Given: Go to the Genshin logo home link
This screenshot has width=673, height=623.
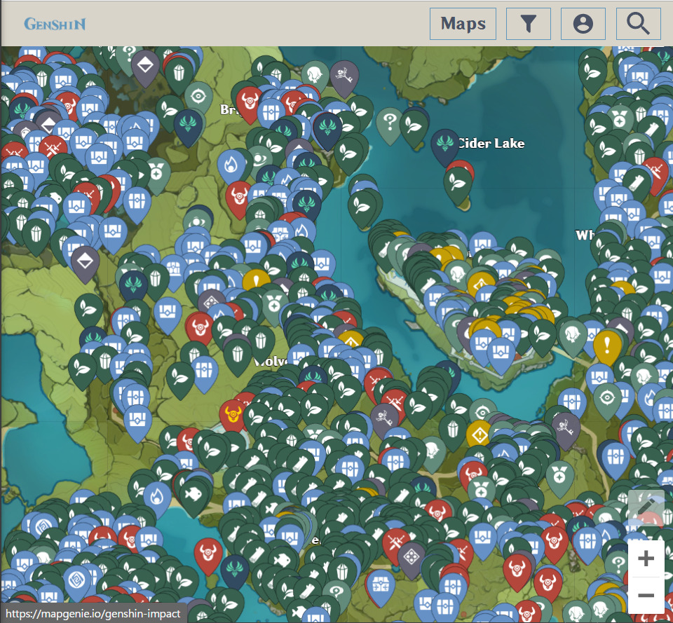Looking at the screenshot, I should click(x=55, y=24).
